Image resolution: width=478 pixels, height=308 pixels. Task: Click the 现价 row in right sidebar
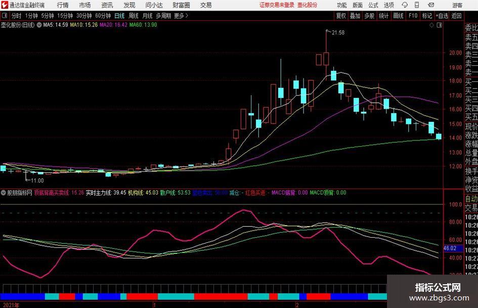pos(471,126)
